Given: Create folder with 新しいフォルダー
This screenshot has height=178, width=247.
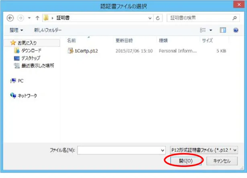Looking at the screenshot, I should point(48,30).
